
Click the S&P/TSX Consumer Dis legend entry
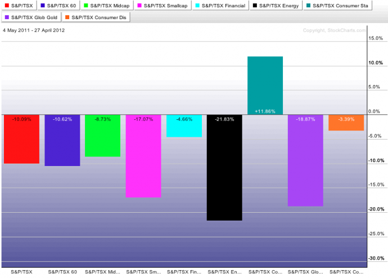click(96, 17)
